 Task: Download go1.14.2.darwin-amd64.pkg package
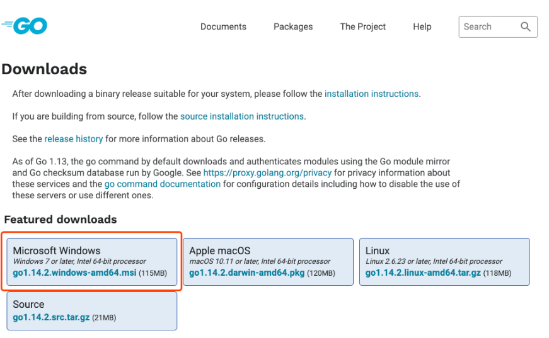247,273
